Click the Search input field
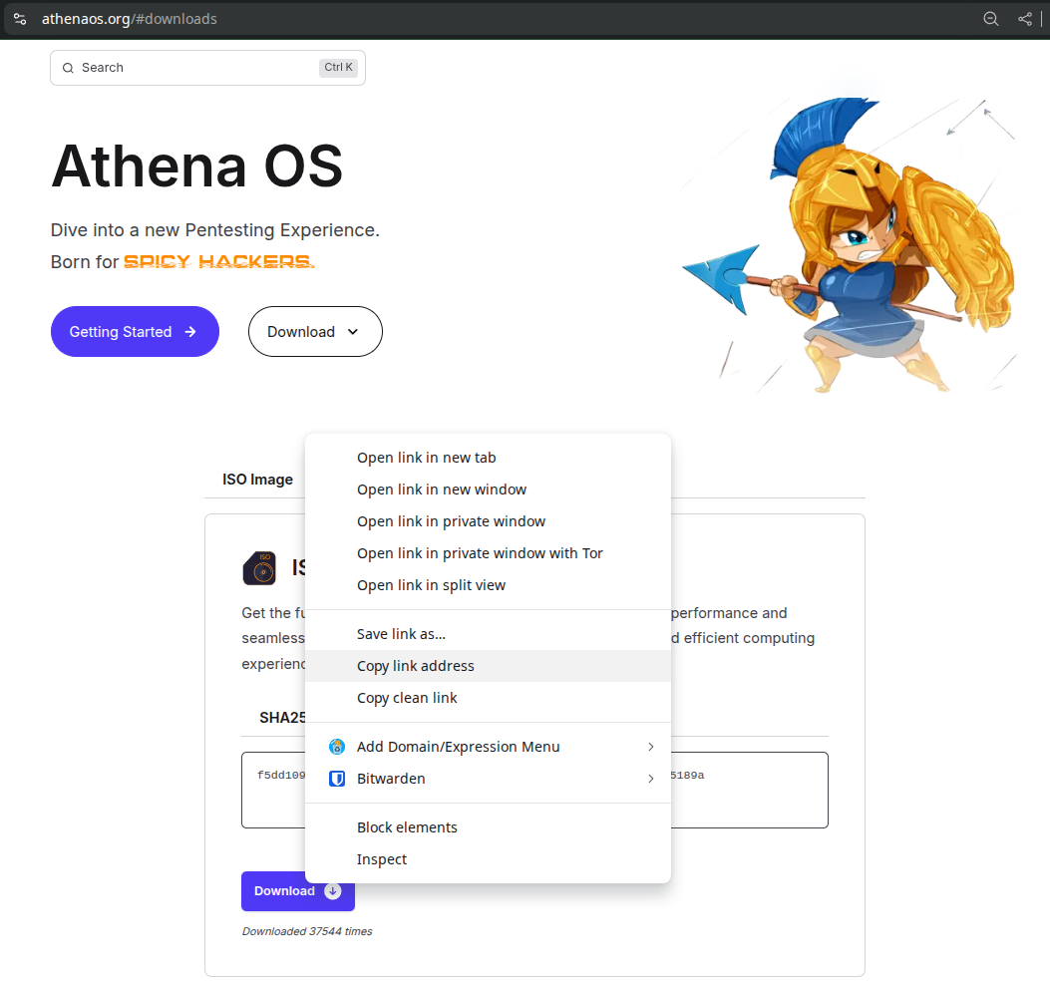The width and height of the screenshot is (1050, 982). click(x=199, y=68)
